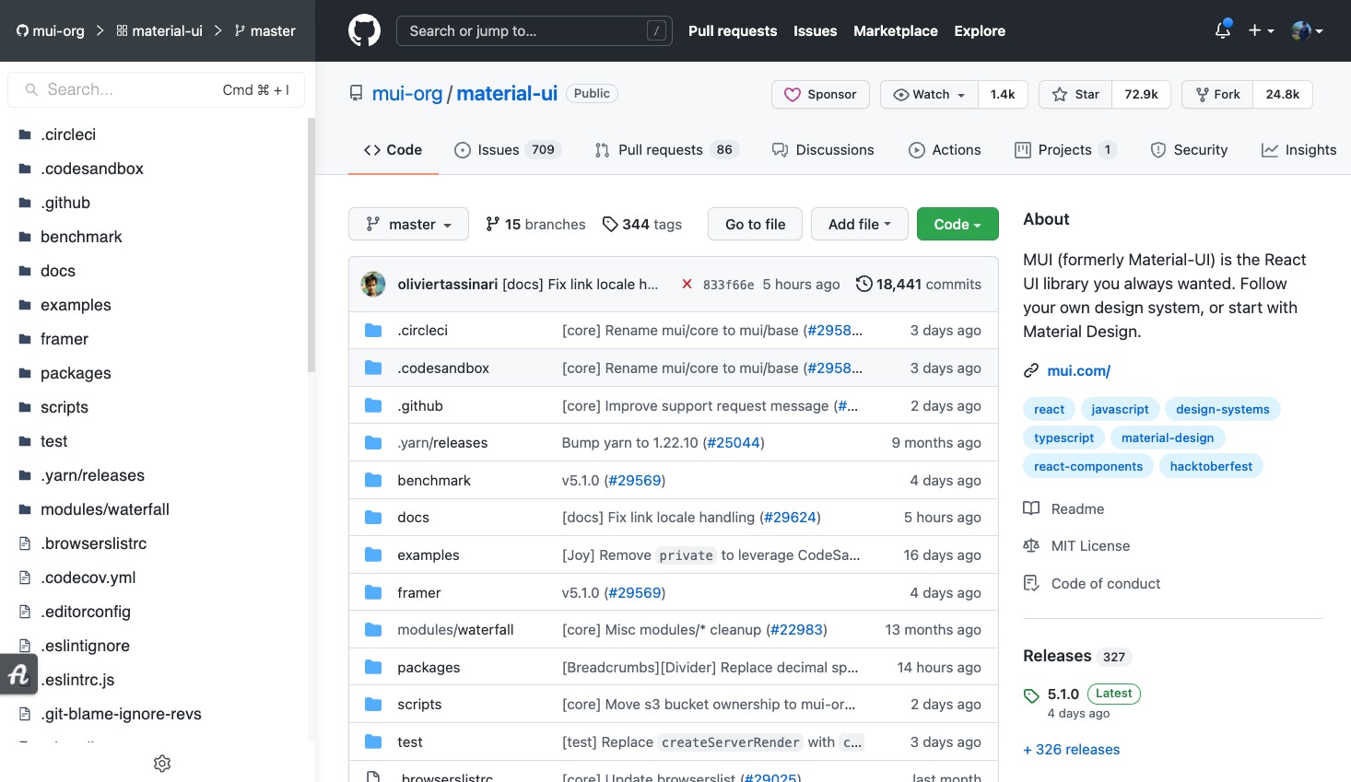Click release tag icon beside 5.1.0
The height and width of the screenshot is (782, 1351).
(1031, 695)
